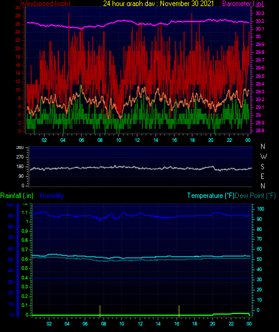Click the Humidity legend label

(51, 196)
